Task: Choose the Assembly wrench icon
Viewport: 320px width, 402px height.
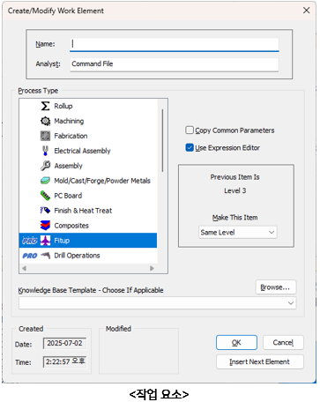Action: click(x=45, y=166)
